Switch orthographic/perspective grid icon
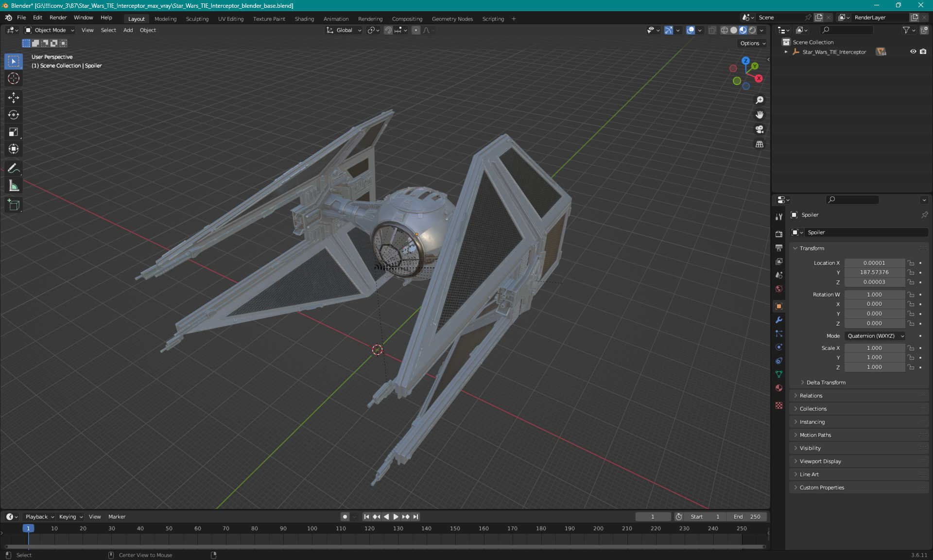This screenshot has width=933, height=560. coord(760,144)
